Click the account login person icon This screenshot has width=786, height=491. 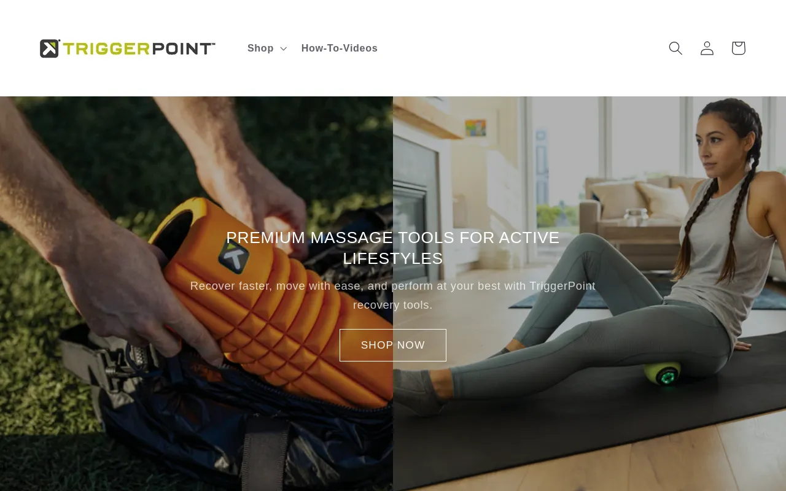[707, 48]
